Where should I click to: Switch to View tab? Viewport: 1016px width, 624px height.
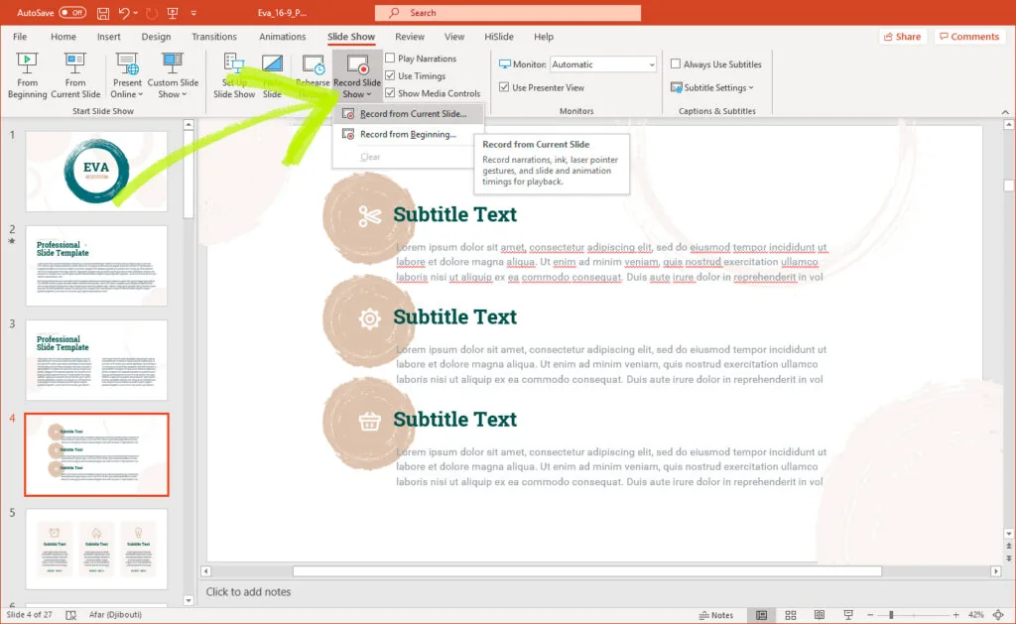coord(454,37)
